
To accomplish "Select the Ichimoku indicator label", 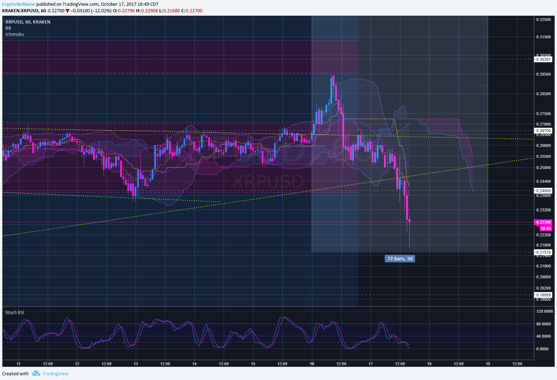I will point(15,34).
